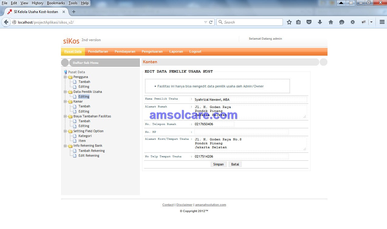Click the Pocket save icon
This screenshot has height=229, width=387.
pyautogui.click(x=309, y=22)
